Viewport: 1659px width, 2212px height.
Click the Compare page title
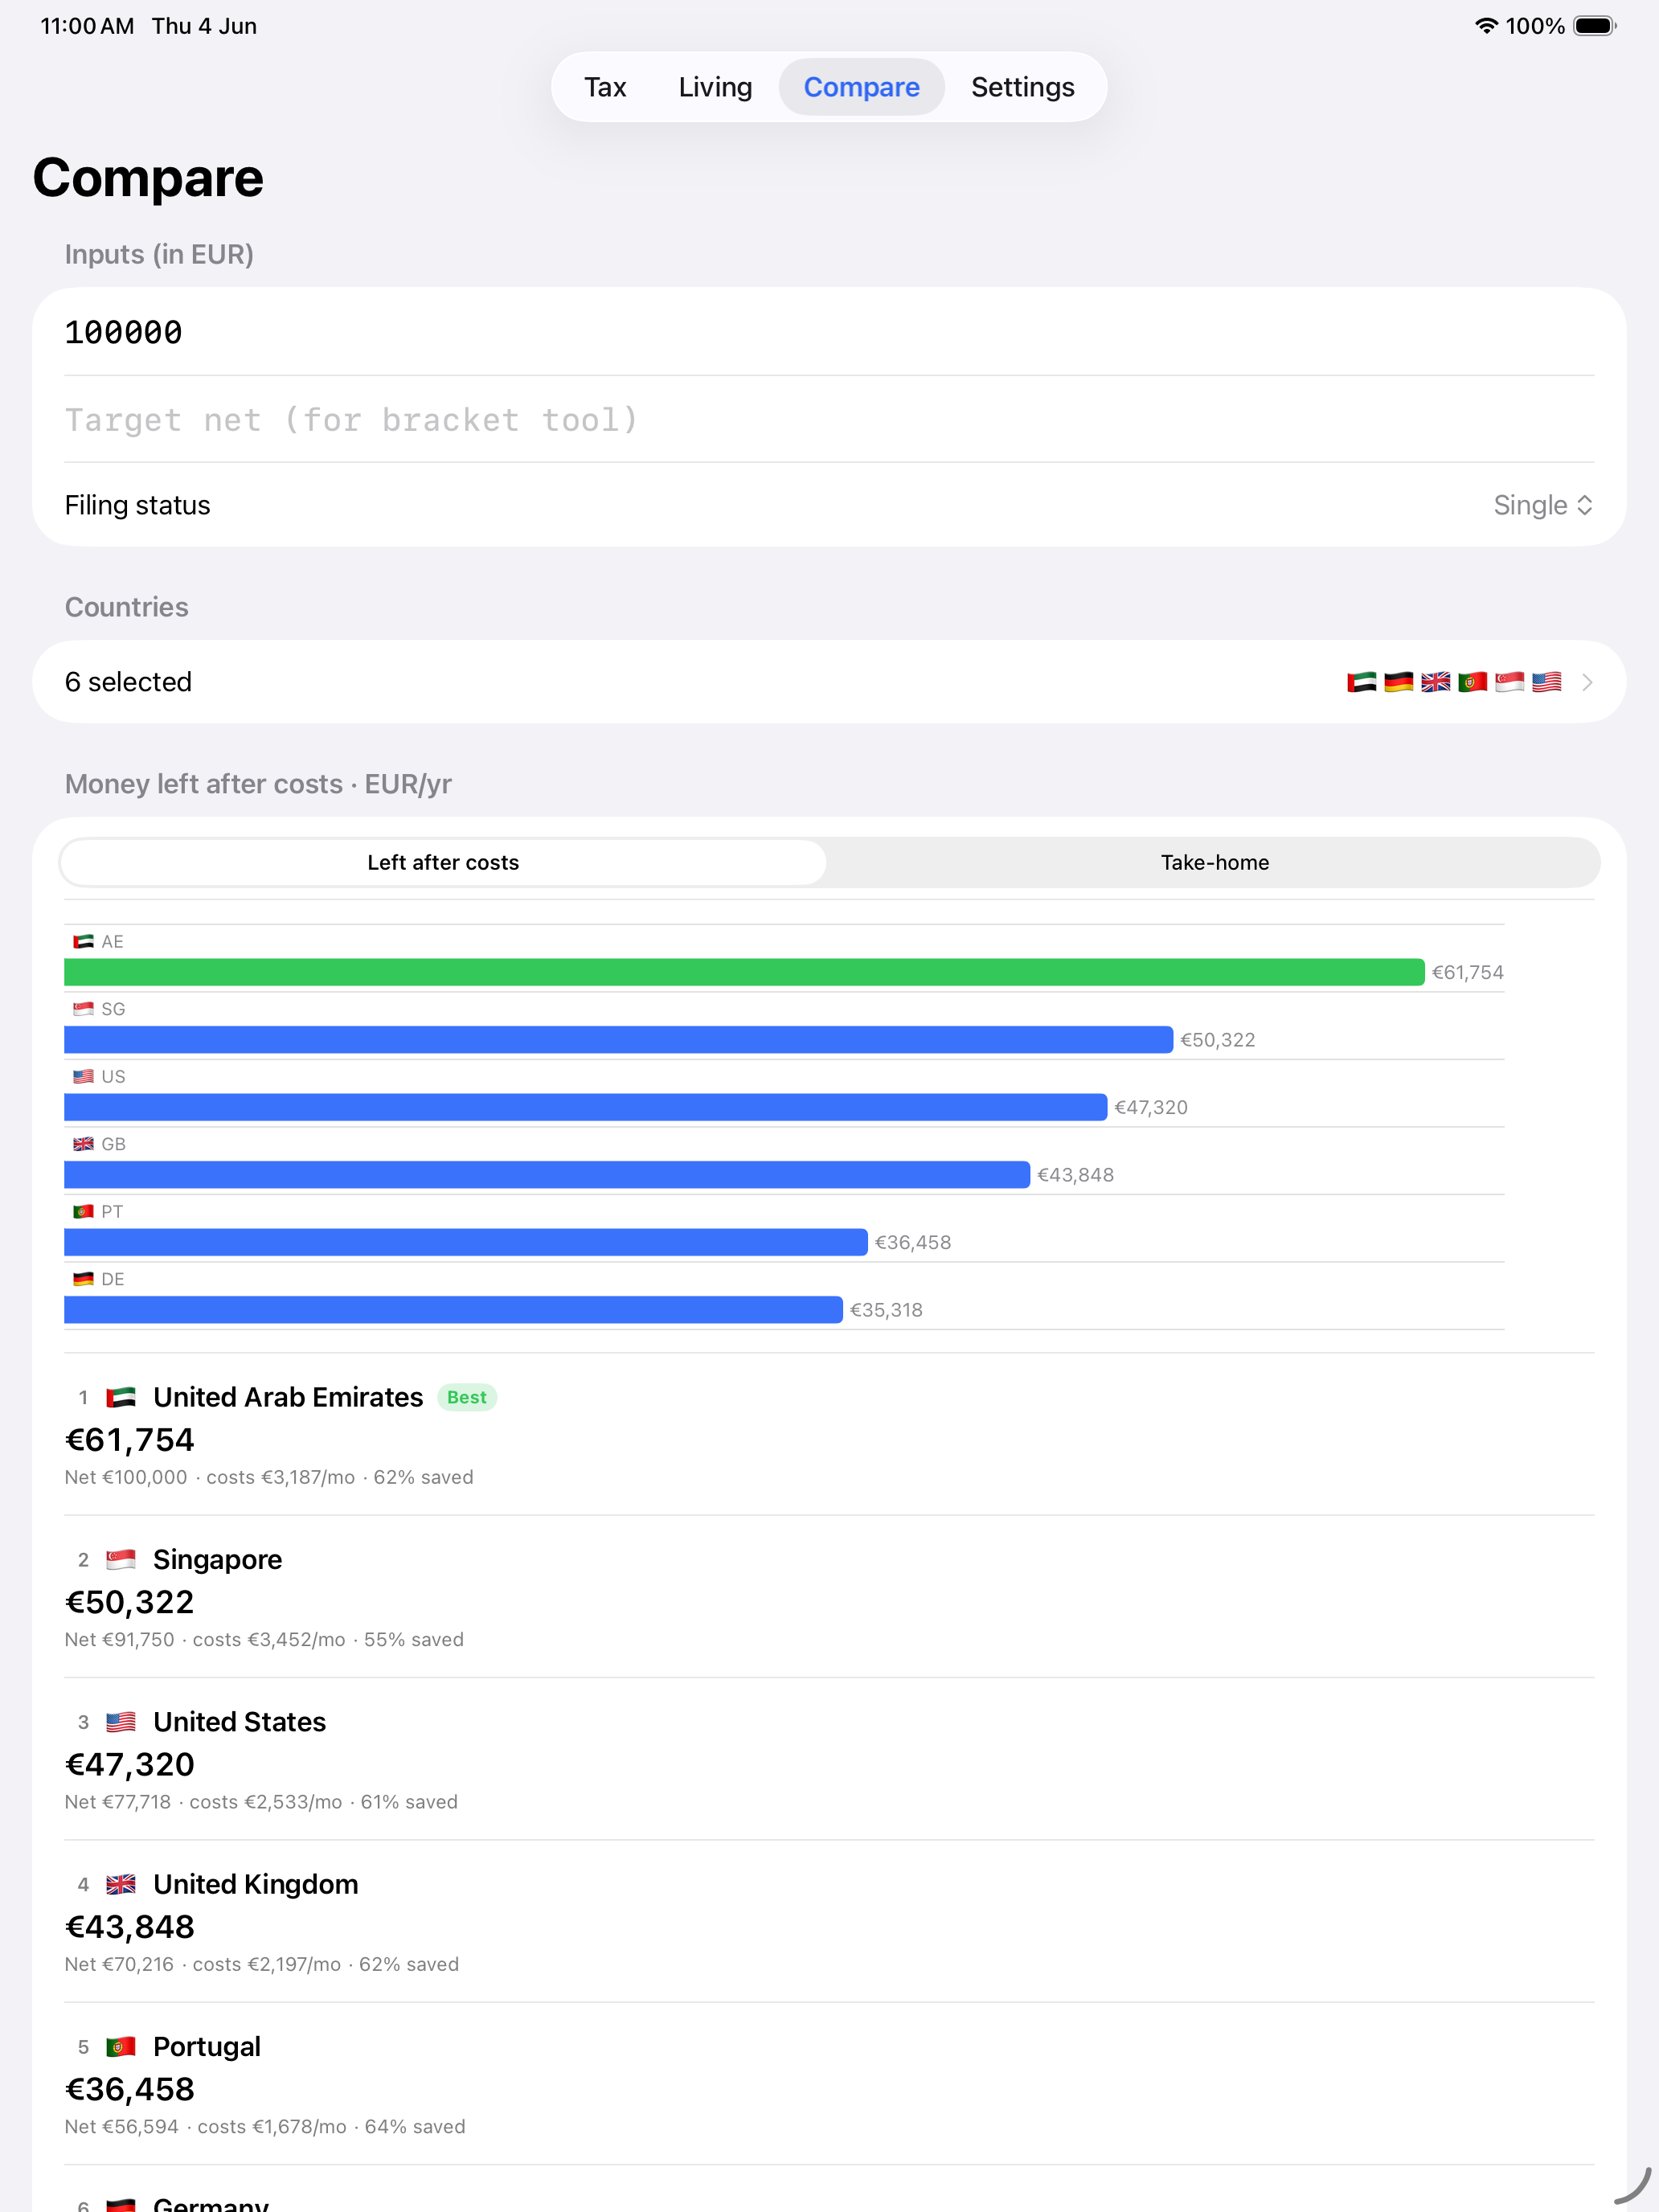(x=148, y=178)
